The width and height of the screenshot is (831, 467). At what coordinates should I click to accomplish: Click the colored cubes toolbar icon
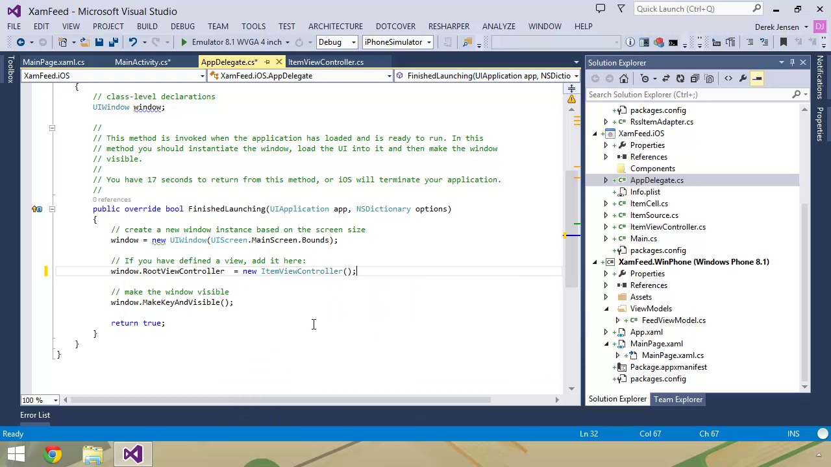pos(659,42)
